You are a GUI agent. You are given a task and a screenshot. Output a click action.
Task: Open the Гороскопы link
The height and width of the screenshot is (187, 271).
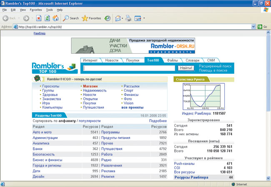point(50,86)
